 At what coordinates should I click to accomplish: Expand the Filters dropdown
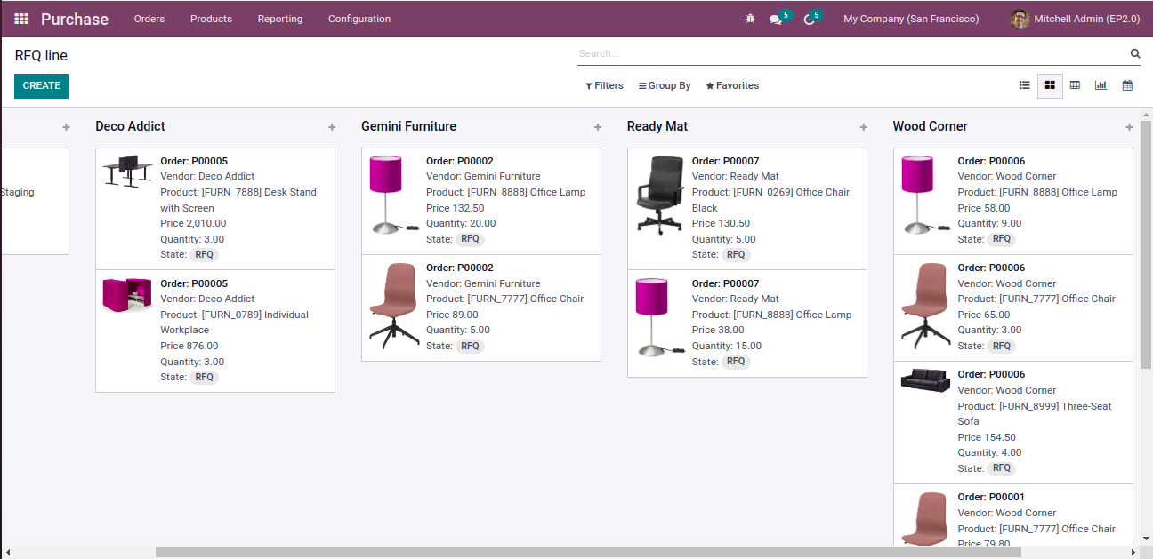click(604, 85)
